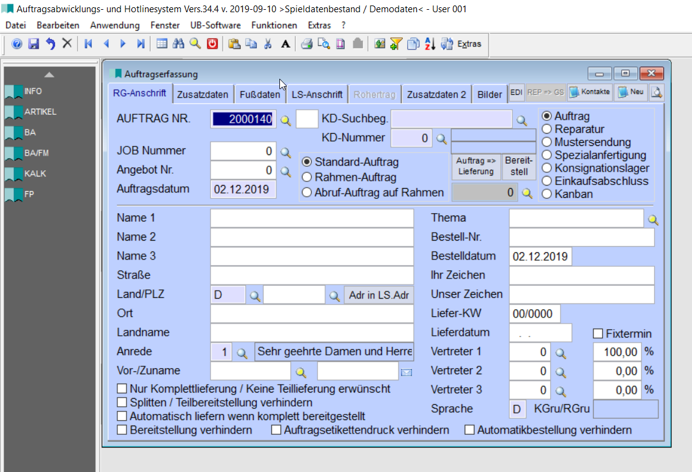Image resolution: width=692 pixels, height=472 pixels.
Task: Choose the Reparatur order type option
Action: point(547,129)
